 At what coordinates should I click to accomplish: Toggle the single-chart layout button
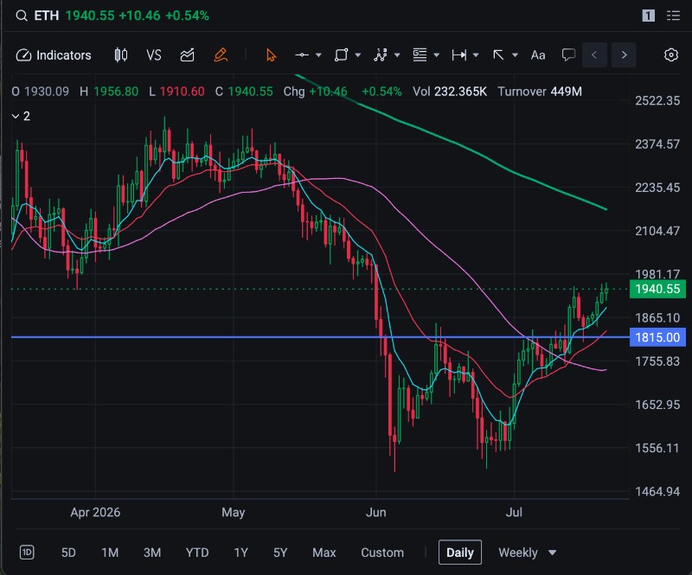click(648, 16)
